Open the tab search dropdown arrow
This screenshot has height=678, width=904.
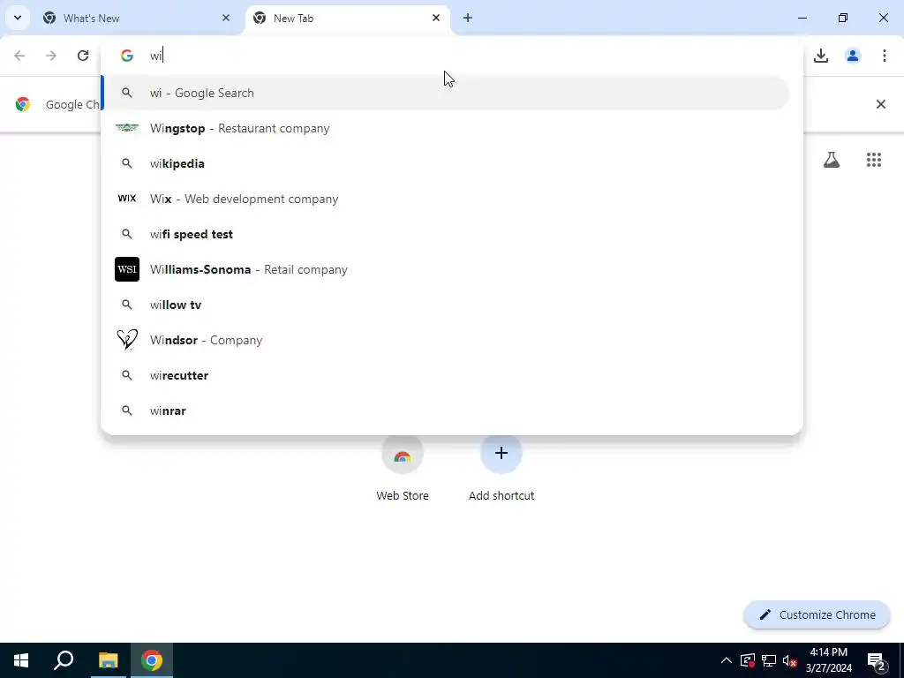point(18,18)
